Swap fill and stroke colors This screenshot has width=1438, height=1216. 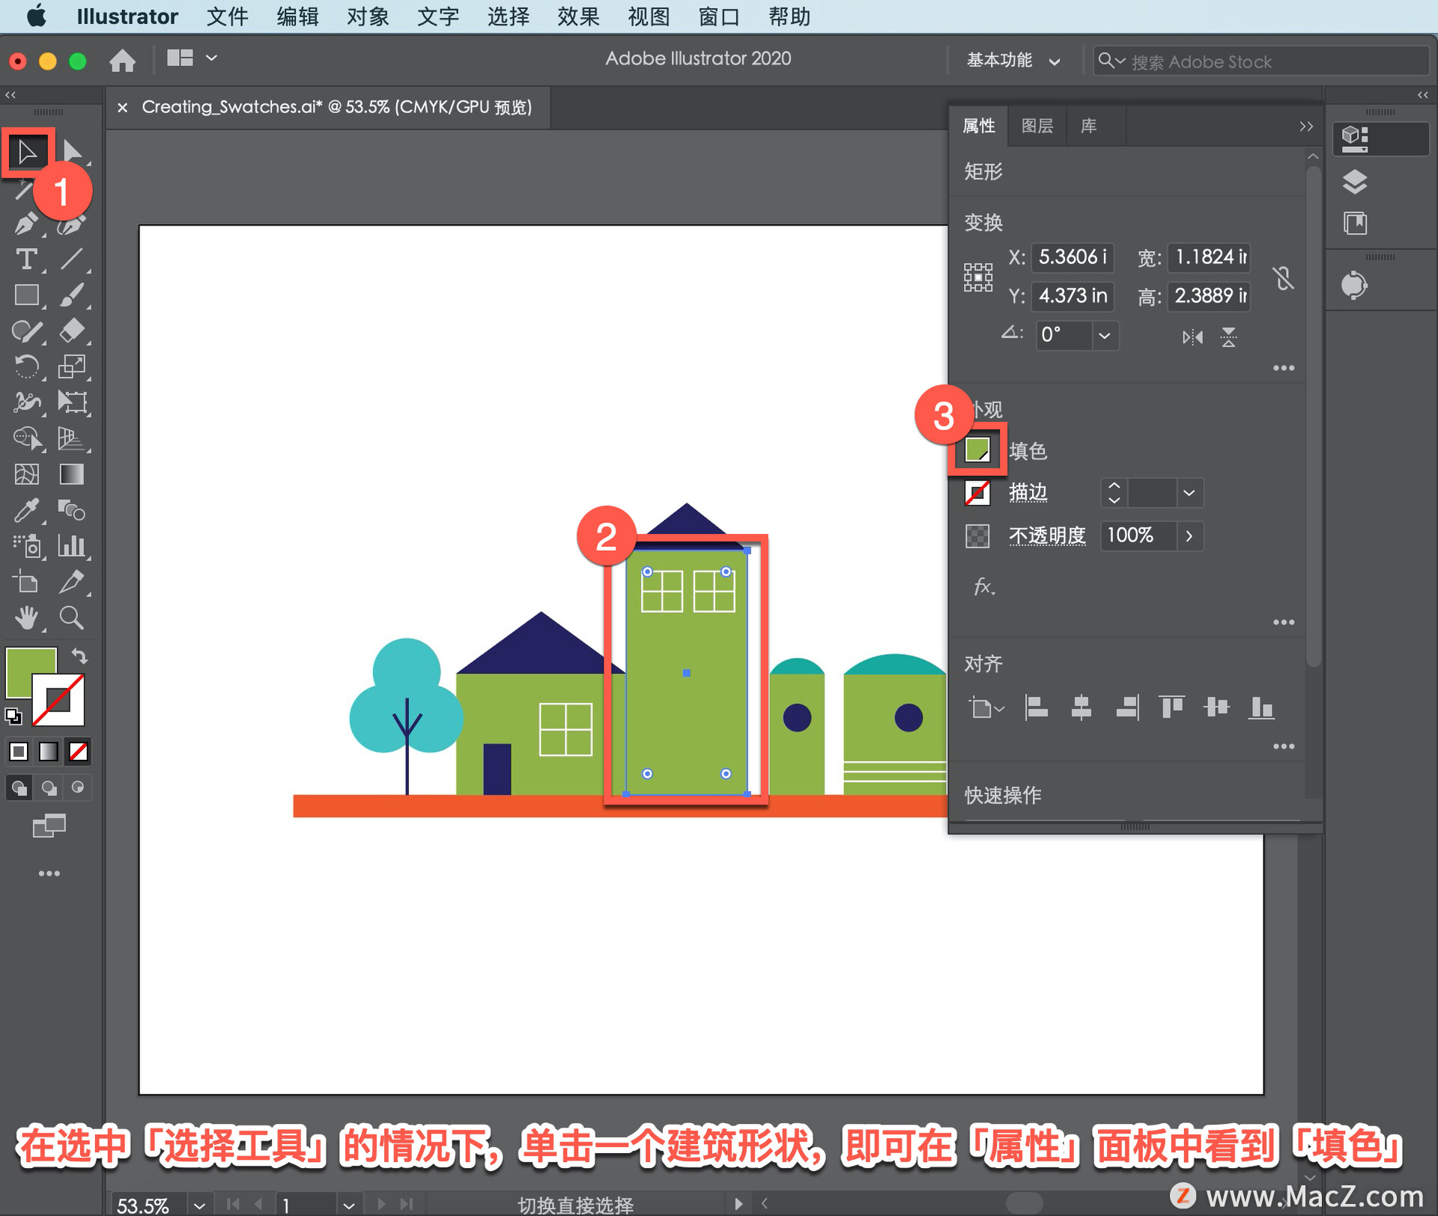click(80, 656)
